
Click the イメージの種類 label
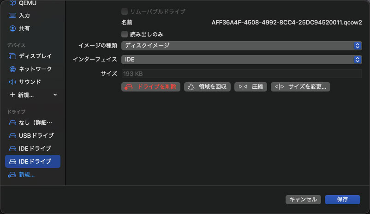tap(98, 46)
